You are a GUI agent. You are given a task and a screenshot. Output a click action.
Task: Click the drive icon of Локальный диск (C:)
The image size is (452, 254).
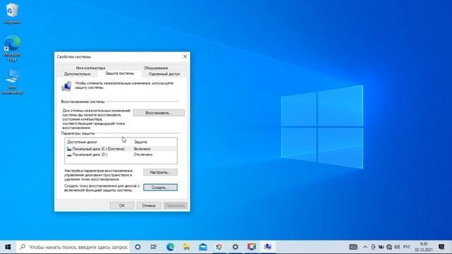tap(69, 149)
